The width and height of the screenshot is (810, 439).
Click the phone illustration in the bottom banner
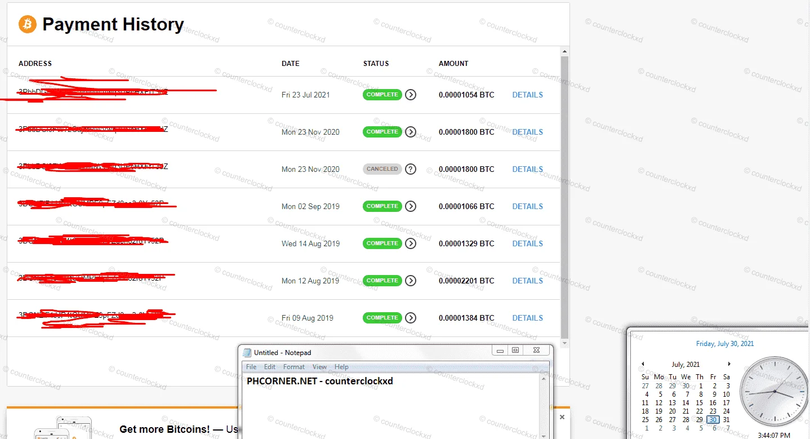pyautogui.click(x=63, y=428)
